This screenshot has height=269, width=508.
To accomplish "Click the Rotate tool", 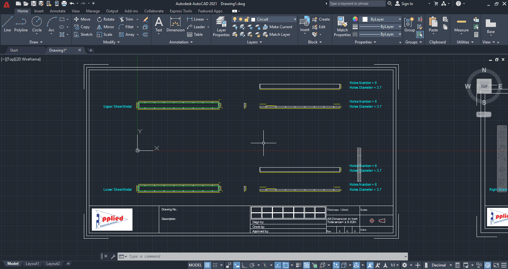I will tap(105, 19).
